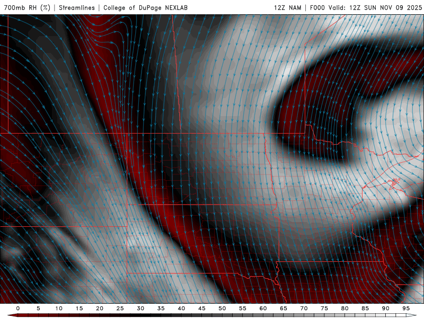Select legend value "20" on the scale
Viewport: 424px width, 318px height.
100,308
